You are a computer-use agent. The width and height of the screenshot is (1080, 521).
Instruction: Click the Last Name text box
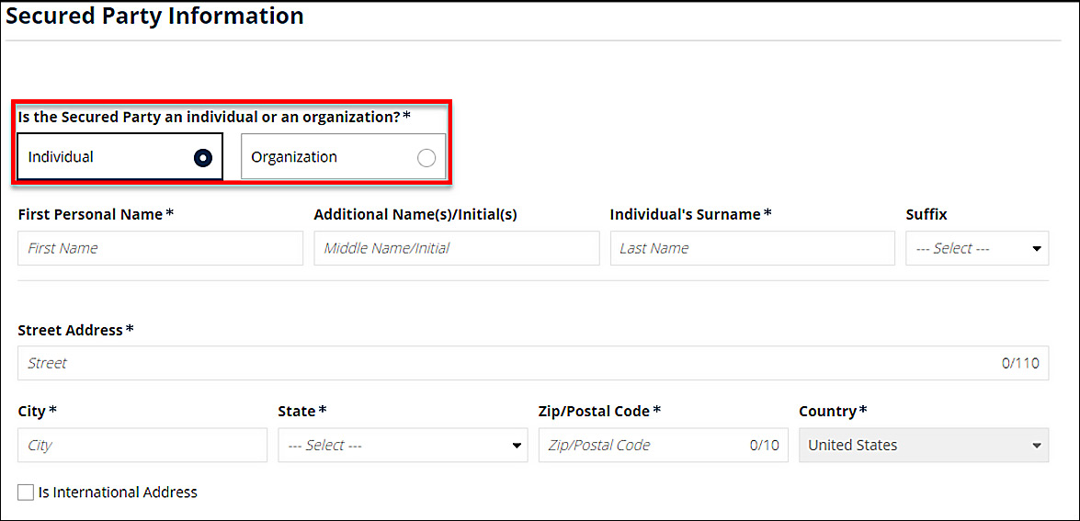[x=752, y=248]
